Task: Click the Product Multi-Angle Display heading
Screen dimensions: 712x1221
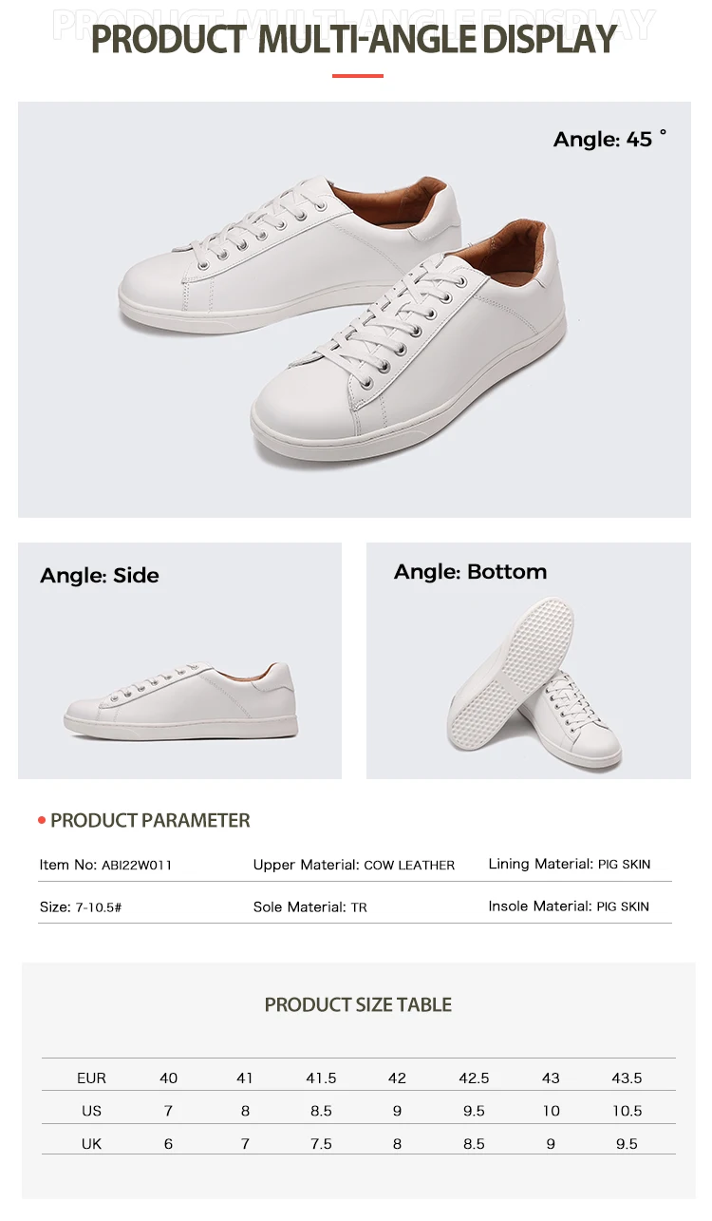Action: click(x=354, y=39)
